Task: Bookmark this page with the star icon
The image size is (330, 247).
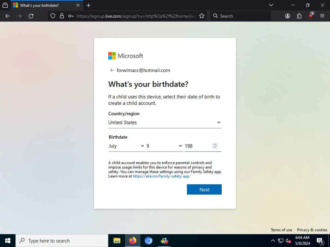Action: 202,16
